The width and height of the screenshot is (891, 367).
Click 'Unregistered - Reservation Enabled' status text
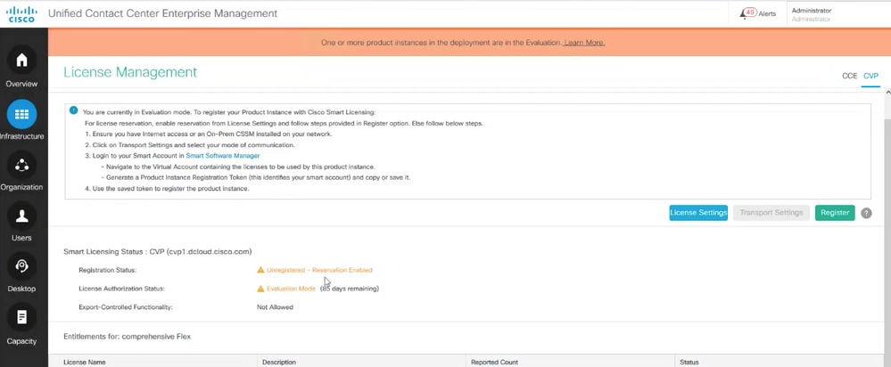click(x=319, y=270)
